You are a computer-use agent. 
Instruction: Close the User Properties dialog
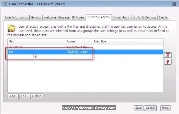(173, 4)
